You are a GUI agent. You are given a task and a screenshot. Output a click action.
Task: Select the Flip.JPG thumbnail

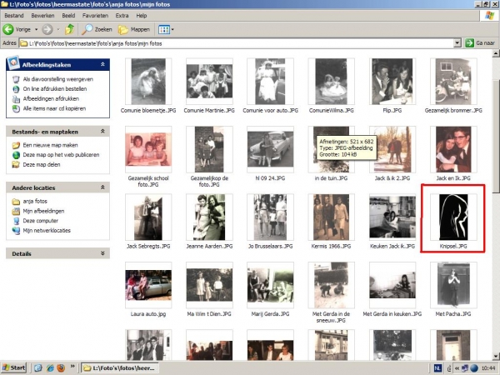[x=392, y=82]
